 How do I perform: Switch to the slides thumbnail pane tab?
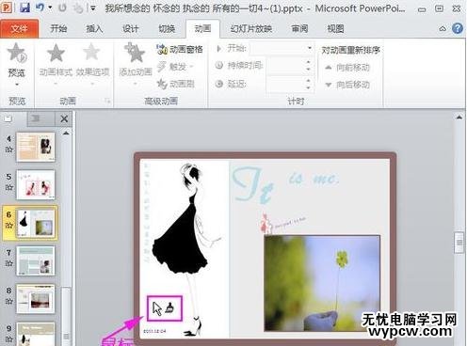(8, 118)
